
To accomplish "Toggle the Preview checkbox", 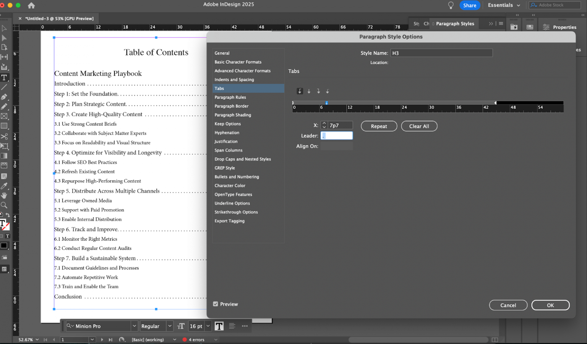I will (x=216, y=304).
